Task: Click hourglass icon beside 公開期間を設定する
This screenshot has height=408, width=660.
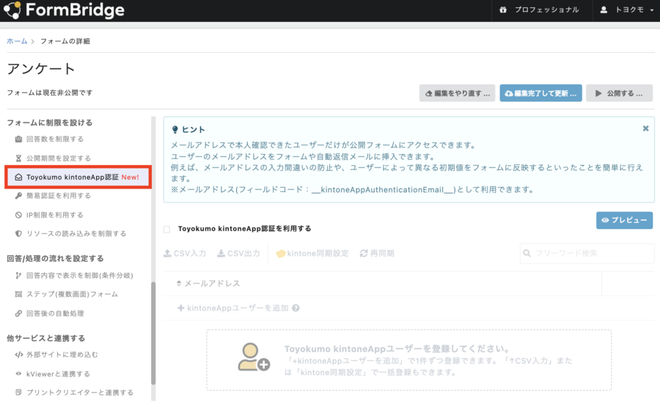Action: pos(18,159)
